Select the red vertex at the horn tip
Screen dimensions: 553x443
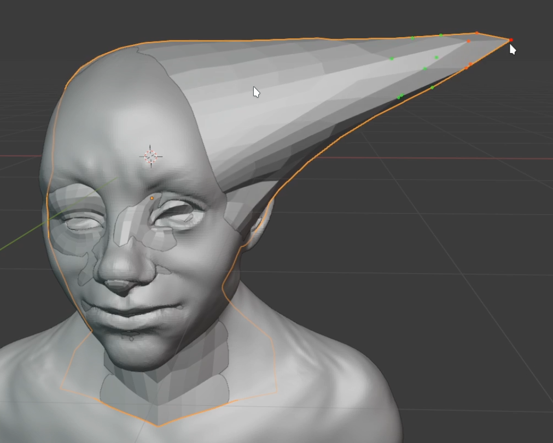(x=511, y=40)
